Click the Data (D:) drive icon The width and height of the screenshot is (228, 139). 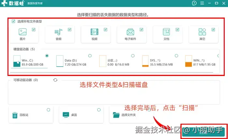tap(60, 61)
